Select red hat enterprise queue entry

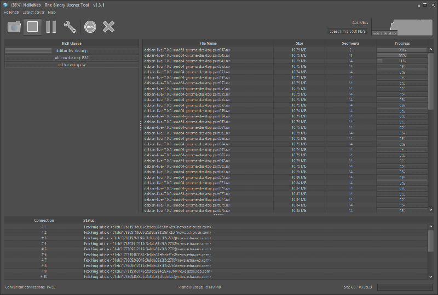point(72,64)
